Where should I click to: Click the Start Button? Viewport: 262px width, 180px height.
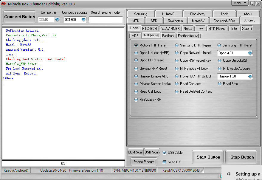(208, 157)
